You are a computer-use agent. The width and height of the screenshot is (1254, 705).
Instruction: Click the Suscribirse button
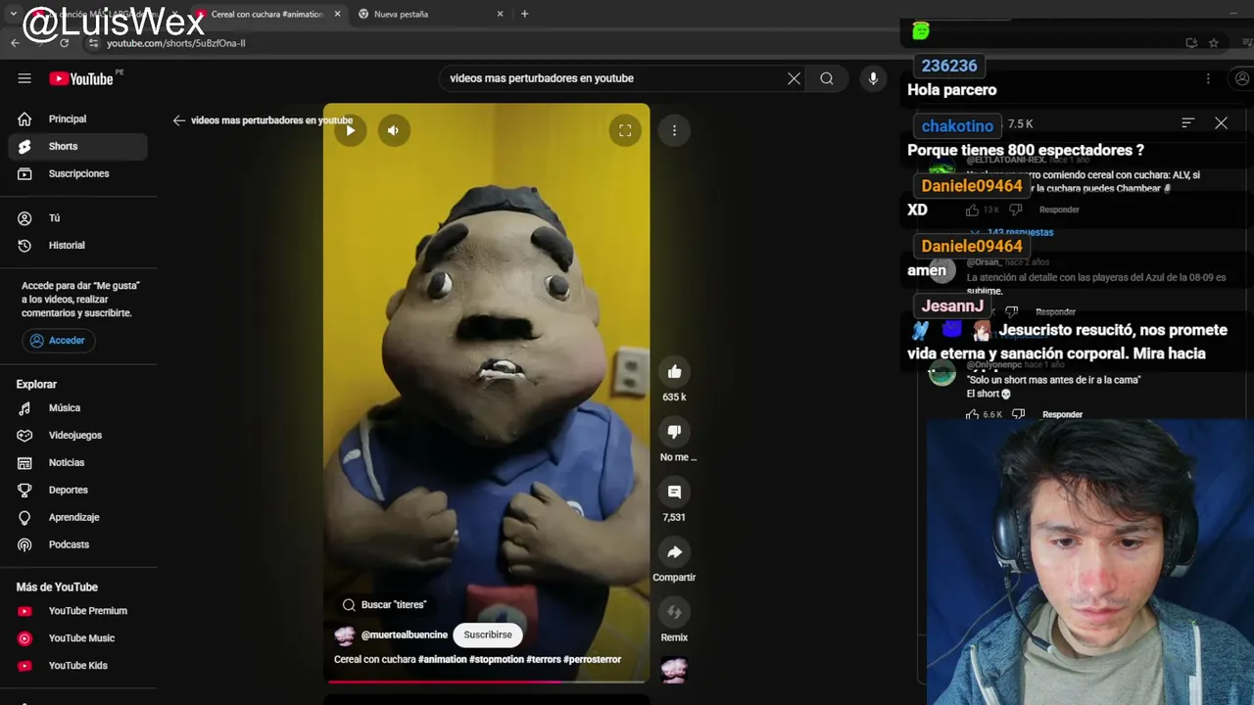click(x=488, y=634)
